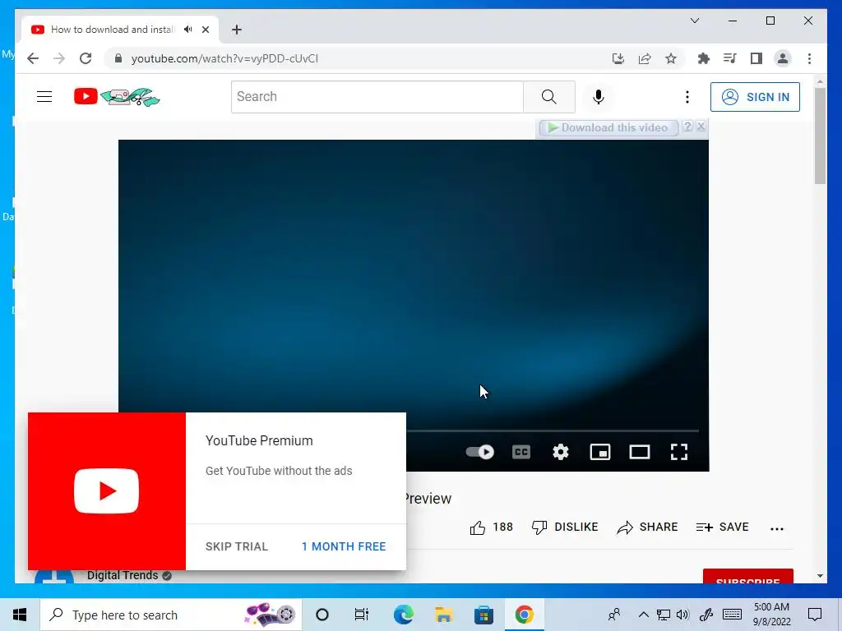Open Chrome three-dot menu
The image size is (842, 631).
(809, 58)
